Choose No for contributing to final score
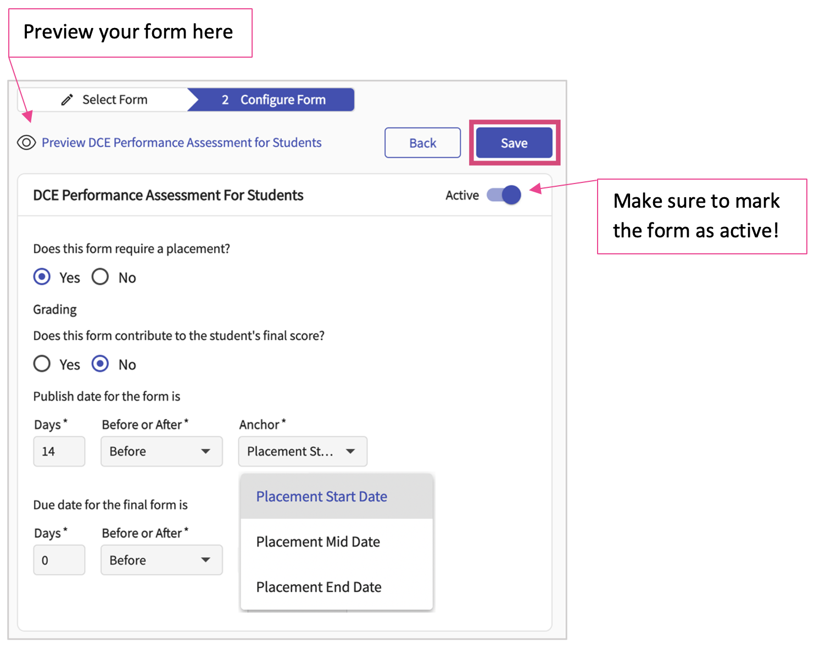 pyautogui.click(x=101, y=364)
